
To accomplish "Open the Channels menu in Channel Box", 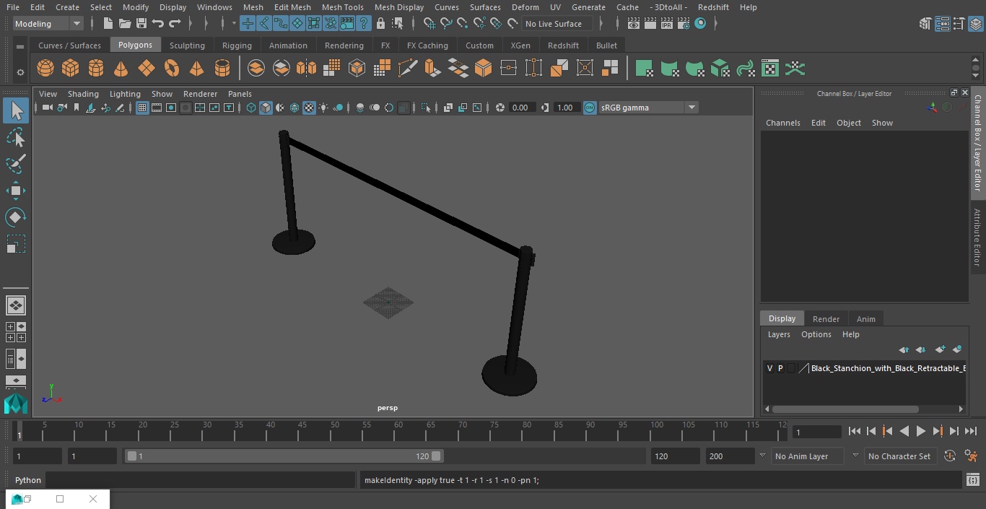I will click(x=783, y=123).
